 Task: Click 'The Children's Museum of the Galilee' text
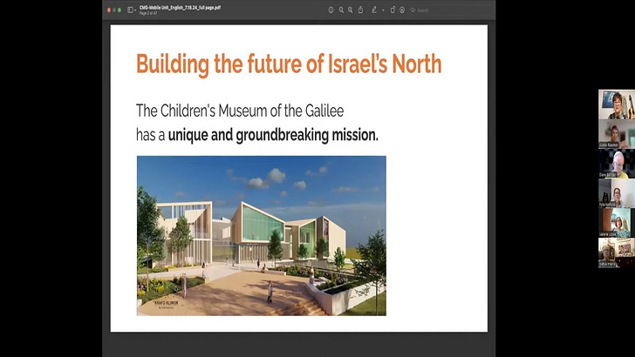(240, 111)
